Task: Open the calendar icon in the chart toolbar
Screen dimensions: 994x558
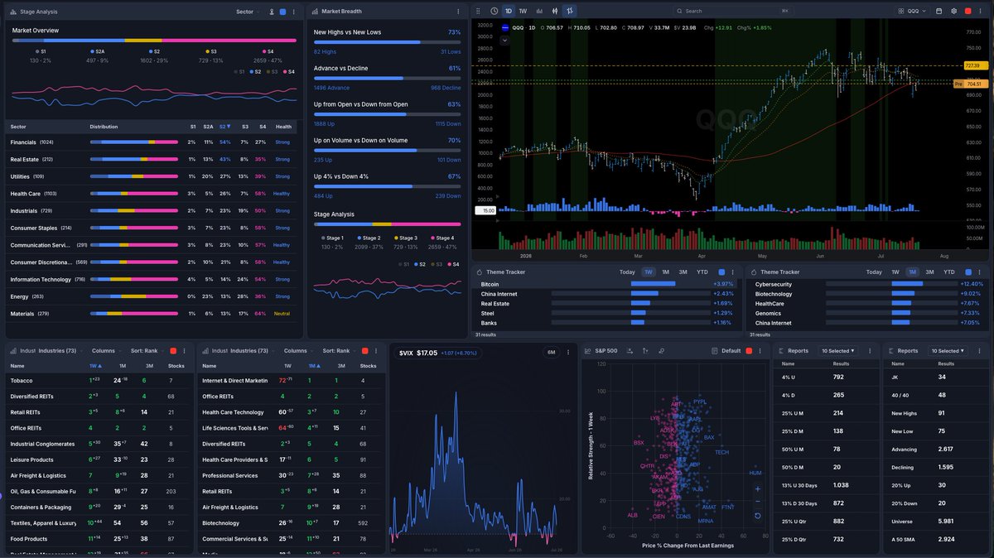Action: click(939, 11)
